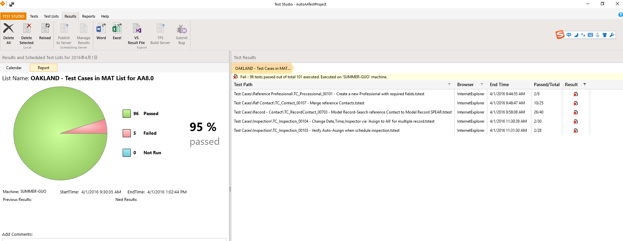Switch to the Tests tab
The width and height of the screenshot is (623, 241).
coord(34,16)
